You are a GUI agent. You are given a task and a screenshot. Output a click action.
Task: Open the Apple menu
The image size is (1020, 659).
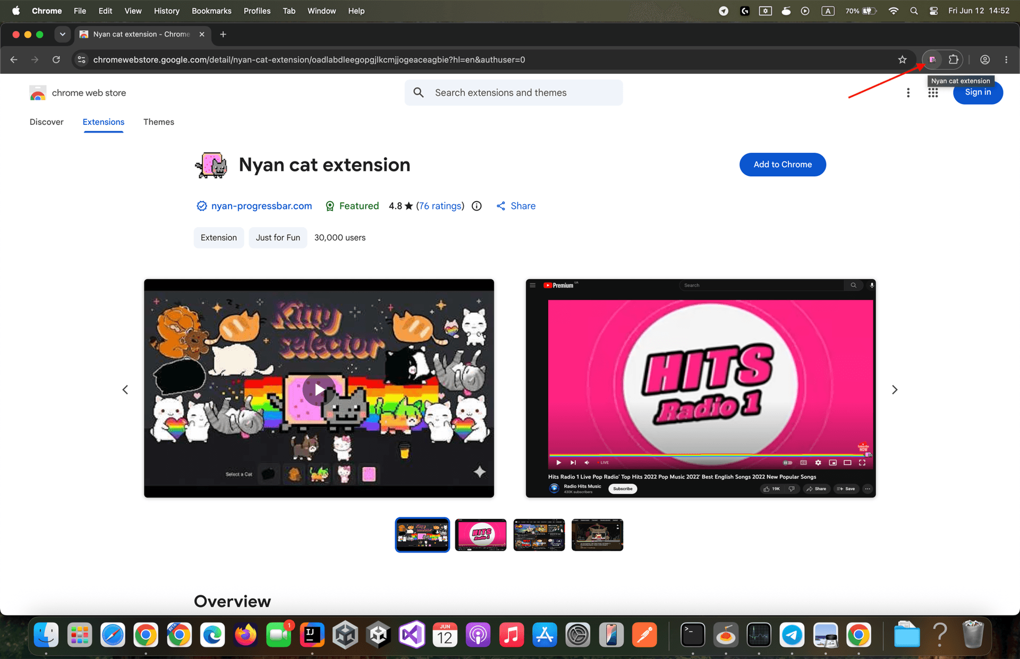click(16, 11)
